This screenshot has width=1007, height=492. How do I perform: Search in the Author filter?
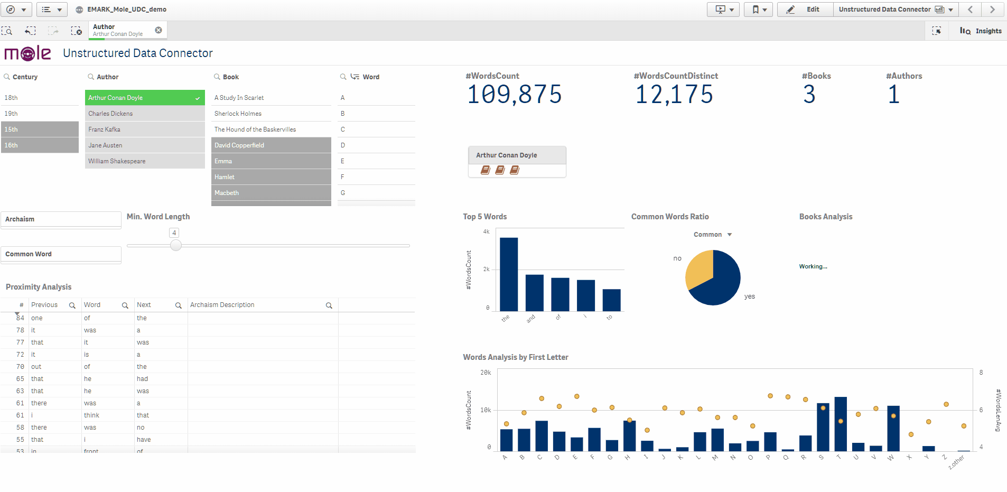[91, 77]
